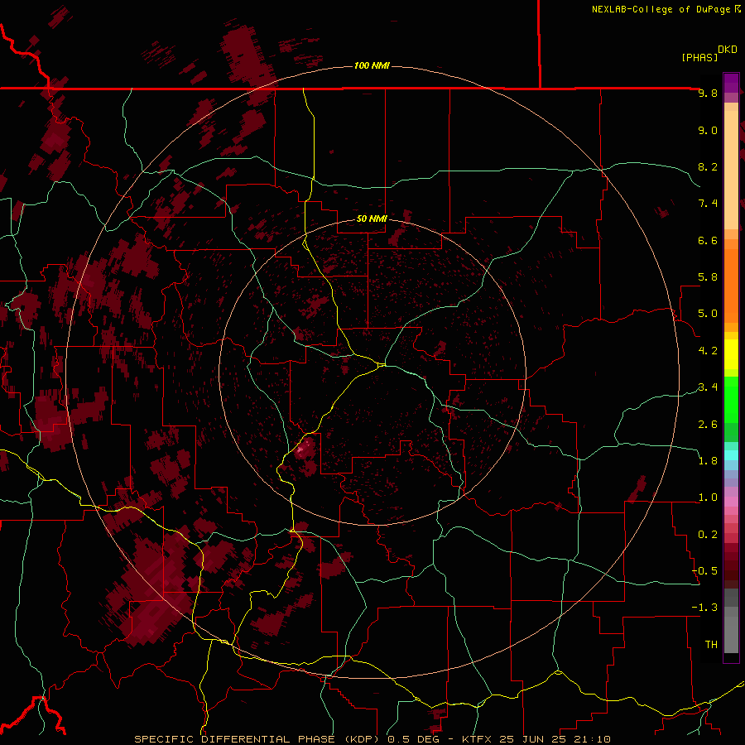Viewport: 745px width, 745px height.
Task: Click the 7.4 scale value
Action: (x=708, y=204)
